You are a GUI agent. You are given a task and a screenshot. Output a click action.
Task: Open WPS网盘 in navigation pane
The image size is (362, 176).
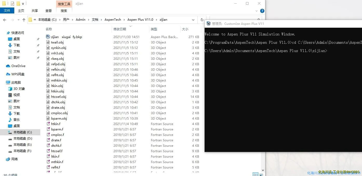18,74
